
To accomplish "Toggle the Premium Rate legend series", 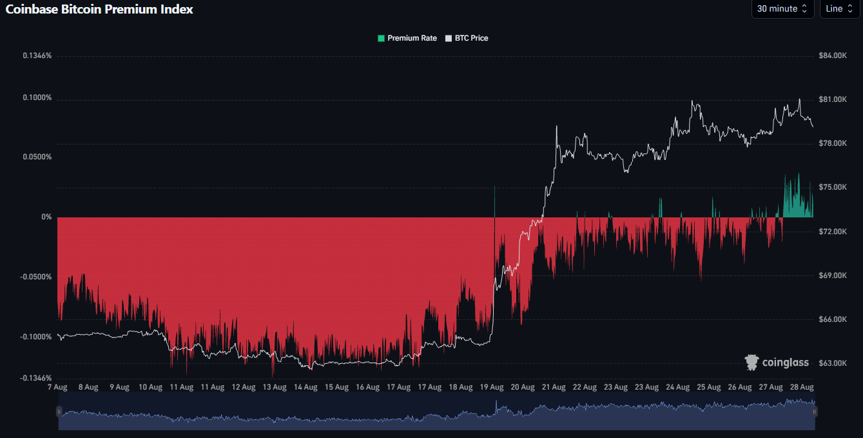I will 407,38.
